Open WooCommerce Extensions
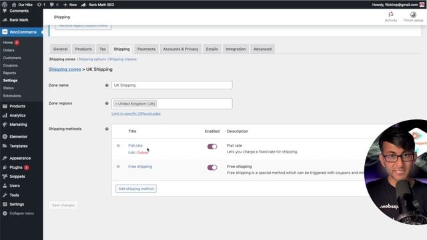Viewport: 427px width, 240px height. (x=12, y=96)
